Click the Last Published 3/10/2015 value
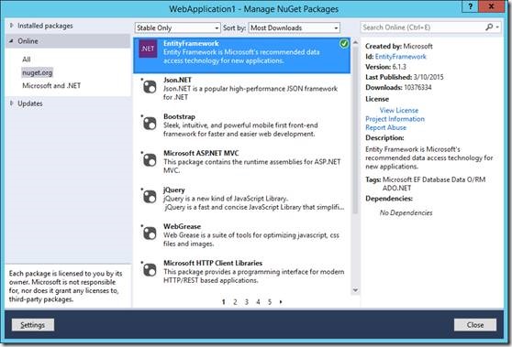Viewport: 512px width, 347px height. click(x=429, y=77)
